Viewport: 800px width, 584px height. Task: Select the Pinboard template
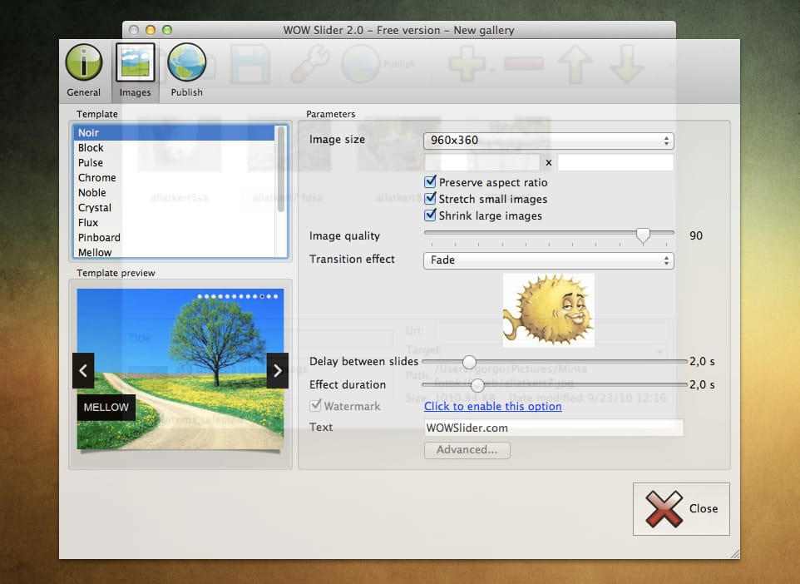tap(174, 237)
